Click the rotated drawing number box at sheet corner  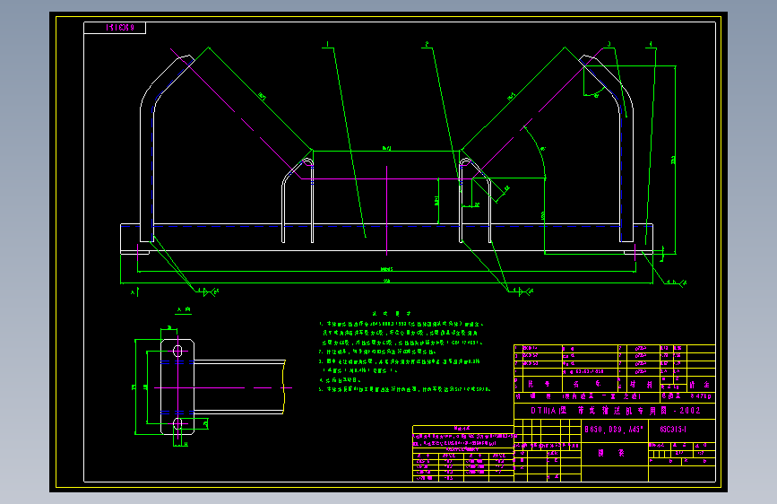click(x=115, y=28)
